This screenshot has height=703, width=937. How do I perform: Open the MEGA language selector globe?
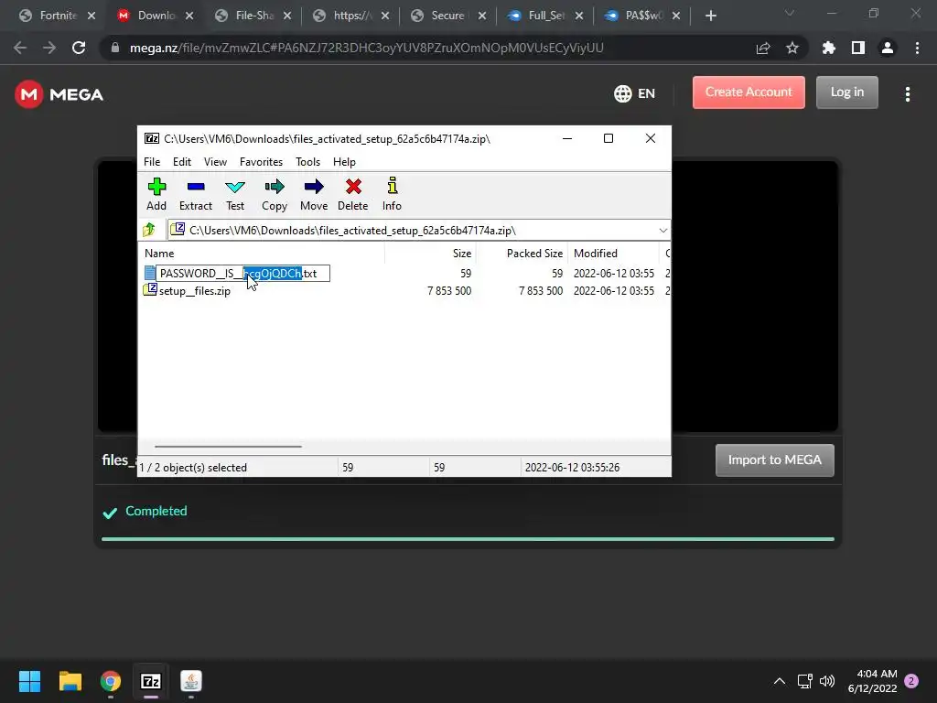(622, 93)
